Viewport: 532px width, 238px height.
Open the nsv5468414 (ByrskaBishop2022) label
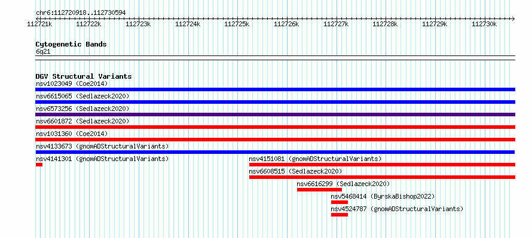(x=383, y=196)
